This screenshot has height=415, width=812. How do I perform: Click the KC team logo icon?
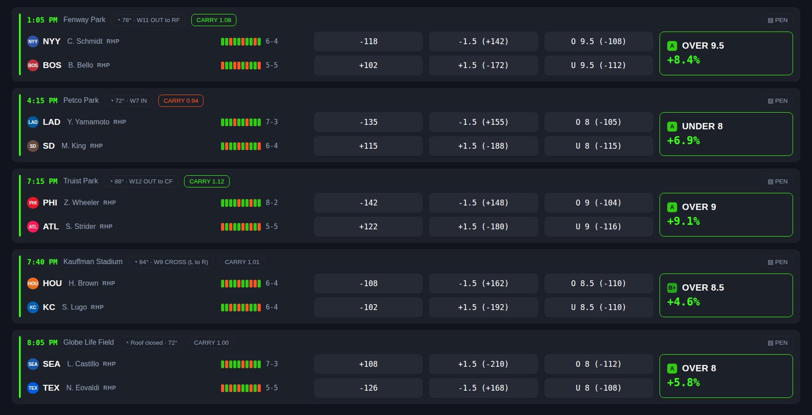[33, 307]
